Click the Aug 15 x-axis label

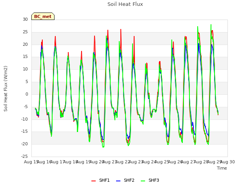[x=31, y=162]
